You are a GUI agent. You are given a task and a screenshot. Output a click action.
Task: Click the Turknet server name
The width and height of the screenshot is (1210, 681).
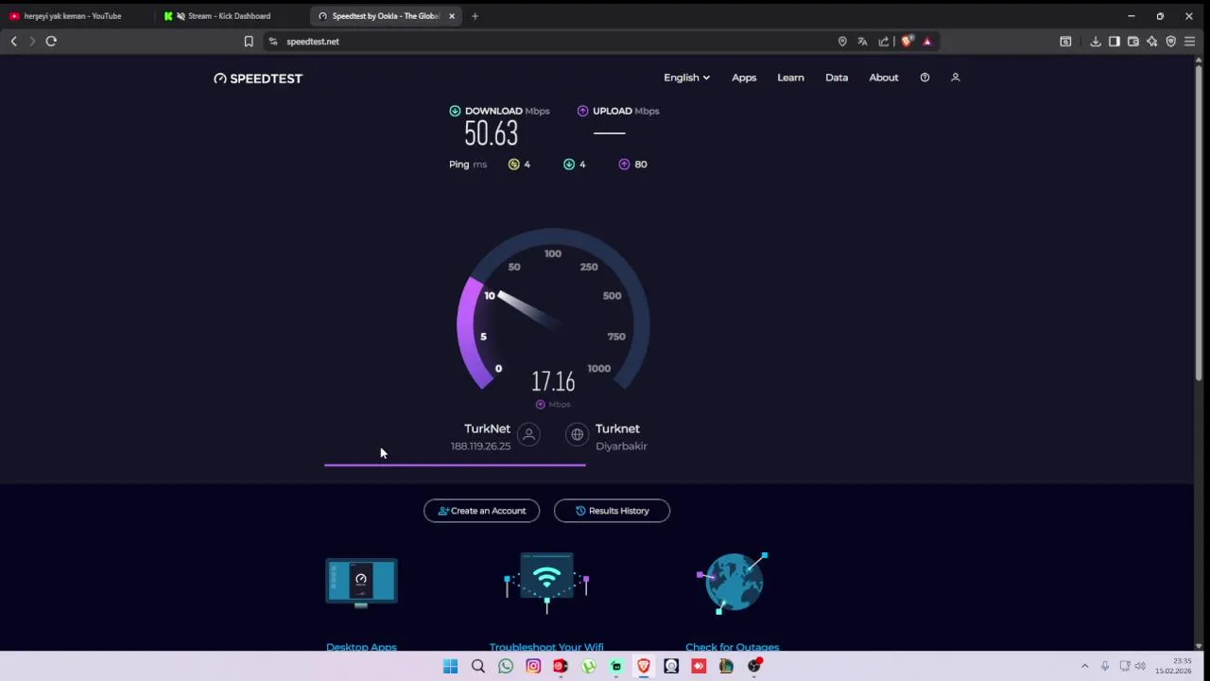617,428
